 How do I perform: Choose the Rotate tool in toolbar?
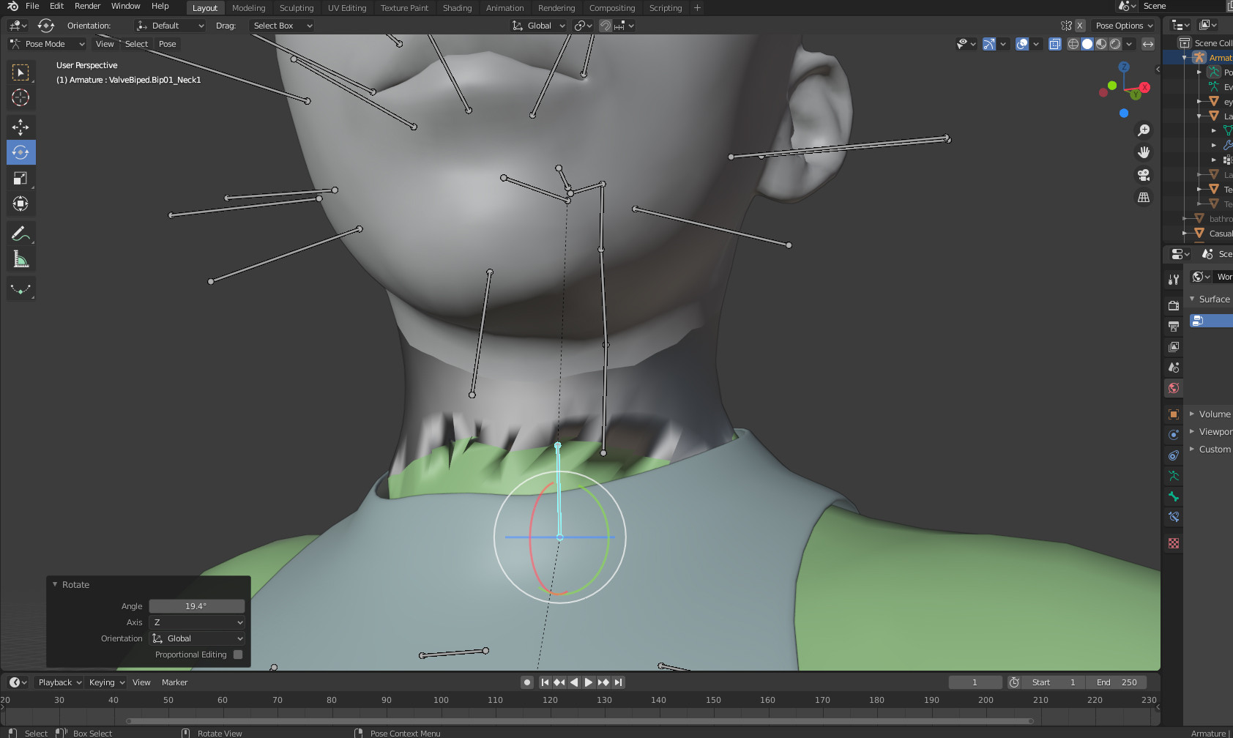21,152
